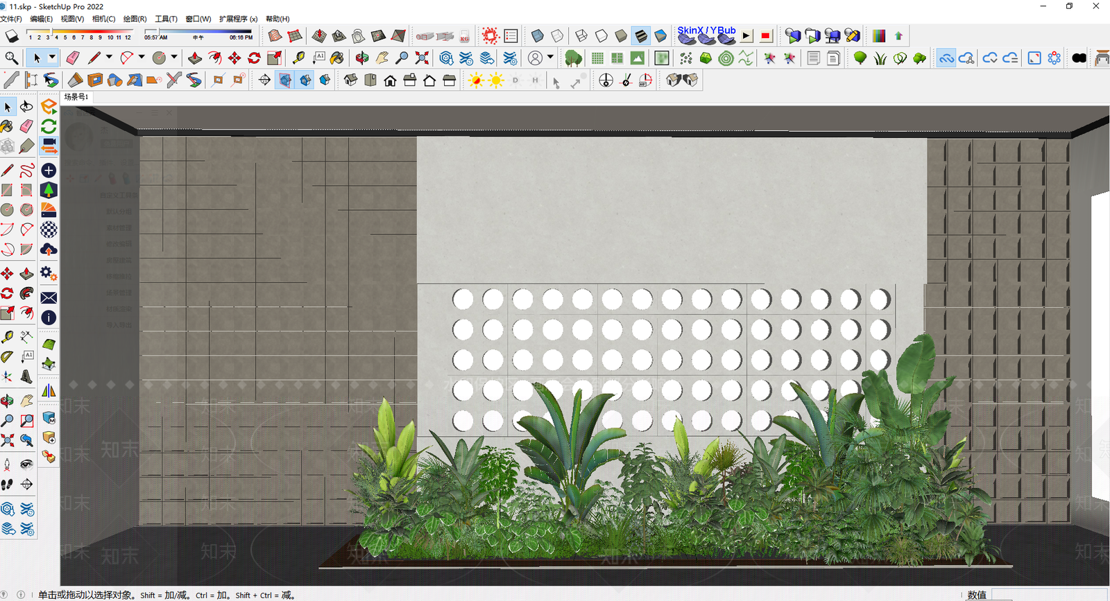This screenshot has height=601, width=1110.
Task: Toggle the Look Around eye tool
Action: pyautogui.click(x=27, y=464)
